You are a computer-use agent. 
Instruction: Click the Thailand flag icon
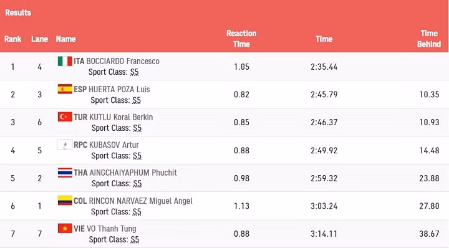(x=65, y=173)
